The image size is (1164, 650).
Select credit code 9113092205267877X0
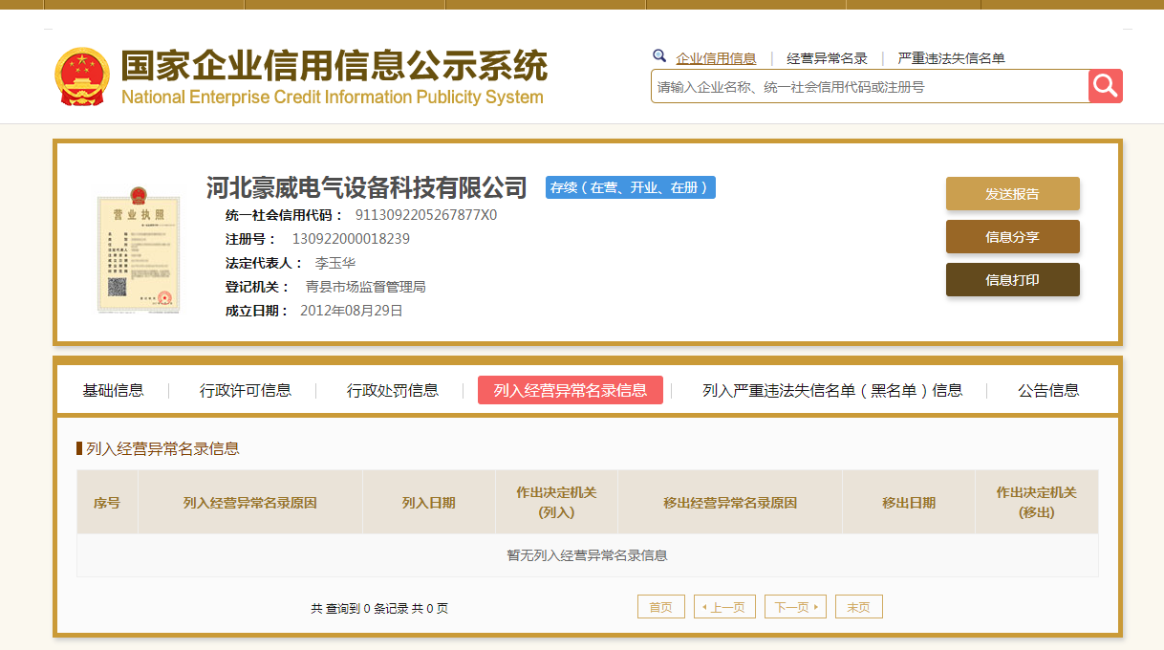pos(426,215)
